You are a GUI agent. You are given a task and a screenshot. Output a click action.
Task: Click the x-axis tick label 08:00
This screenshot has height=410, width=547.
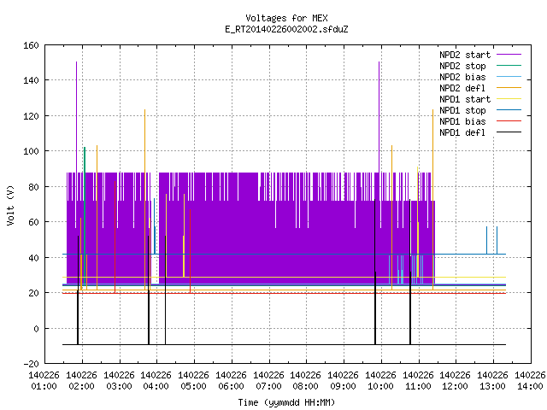tap(306, 386)
